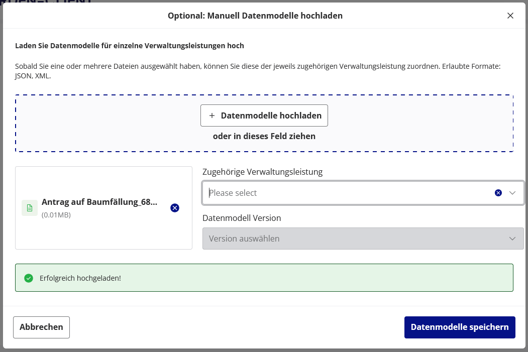528x352 pixels.
Task: Click the chevron of Datenmodell Version
Action: (512, 239)
